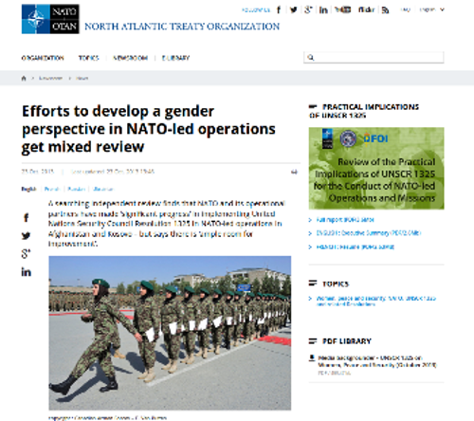The height and width of the screenshot is (421, 474).
Task: Click the Follow us link
Action: pos(256,10)
